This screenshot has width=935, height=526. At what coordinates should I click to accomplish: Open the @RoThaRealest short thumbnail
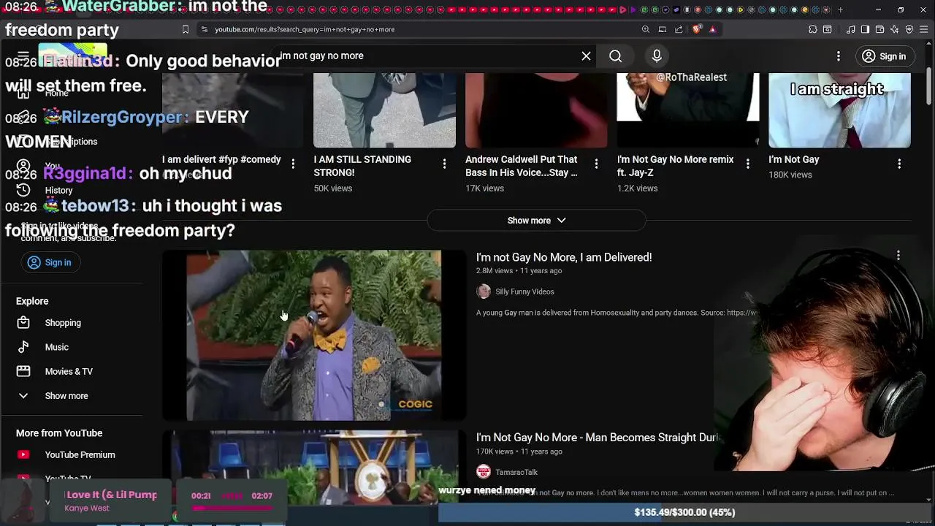[x=687, y=110]
